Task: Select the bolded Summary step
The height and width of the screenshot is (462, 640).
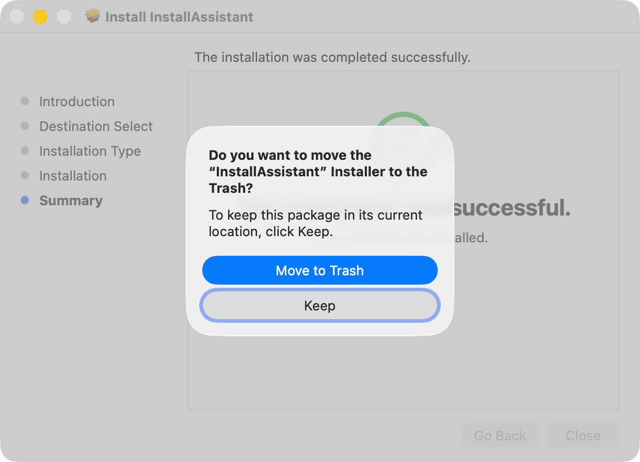Action: click(x=71, y=201)
